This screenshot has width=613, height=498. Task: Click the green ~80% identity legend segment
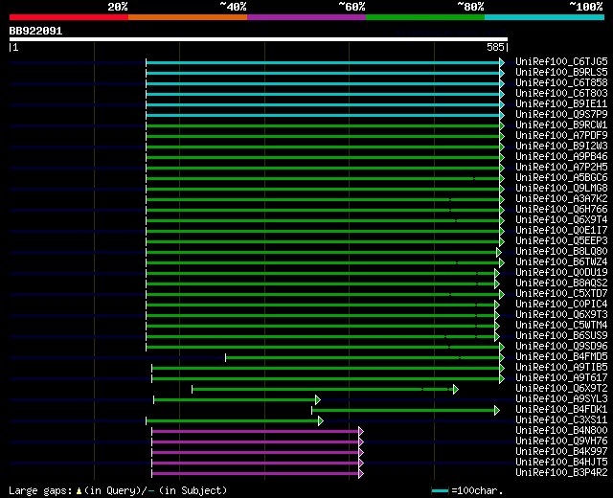(425, 17)
